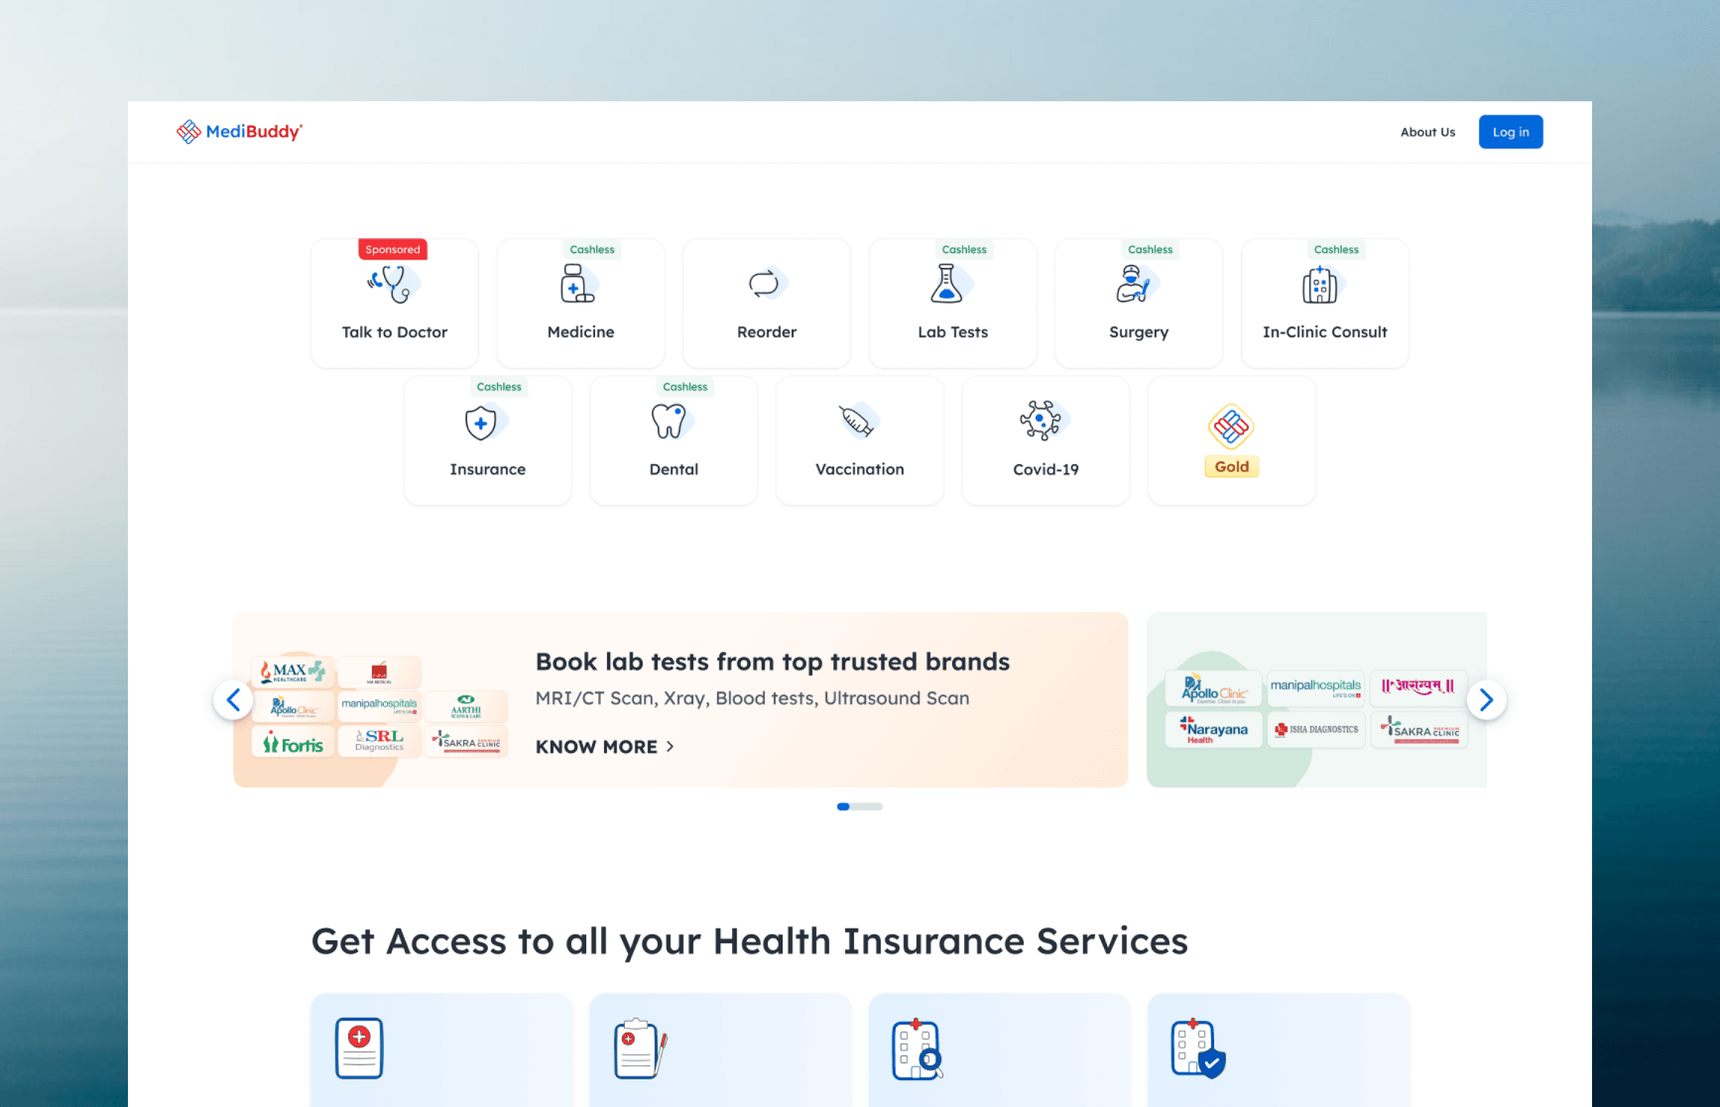Click the MediBuddy logo
The height and width of the screenshot is (1107, 1720).
[x=240, y=132]
